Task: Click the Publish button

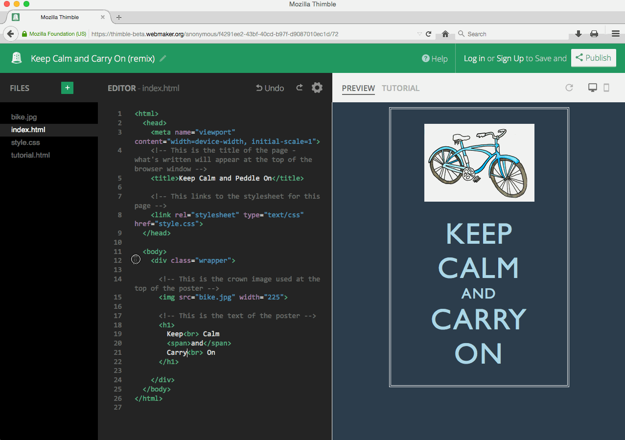Action: 593,58
